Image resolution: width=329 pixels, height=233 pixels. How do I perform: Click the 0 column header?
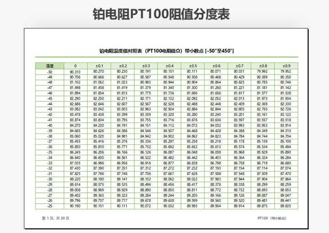point(75,66)
